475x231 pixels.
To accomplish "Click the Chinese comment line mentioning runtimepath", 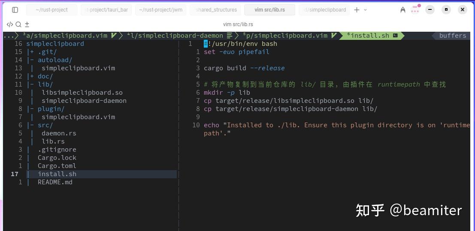I will [x=325, y=84].
